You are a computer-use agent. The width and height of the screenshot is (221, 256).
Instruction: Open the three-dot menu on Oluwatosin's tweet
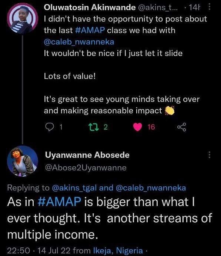[210, 7]
